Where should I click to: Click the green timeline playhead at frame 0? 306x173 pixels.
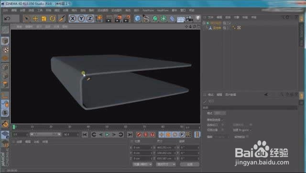pyautogui.click(x=14, y=127)
